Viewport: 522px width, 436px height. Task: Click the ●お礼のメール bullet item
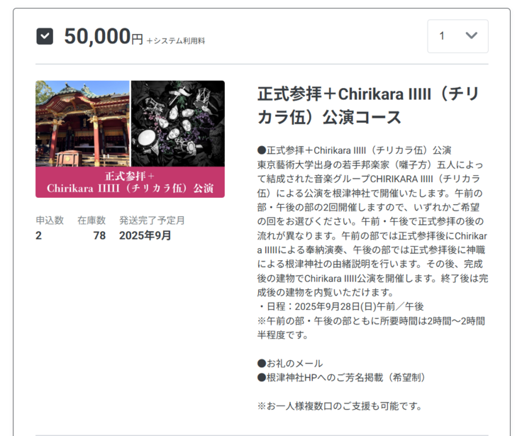290,364
